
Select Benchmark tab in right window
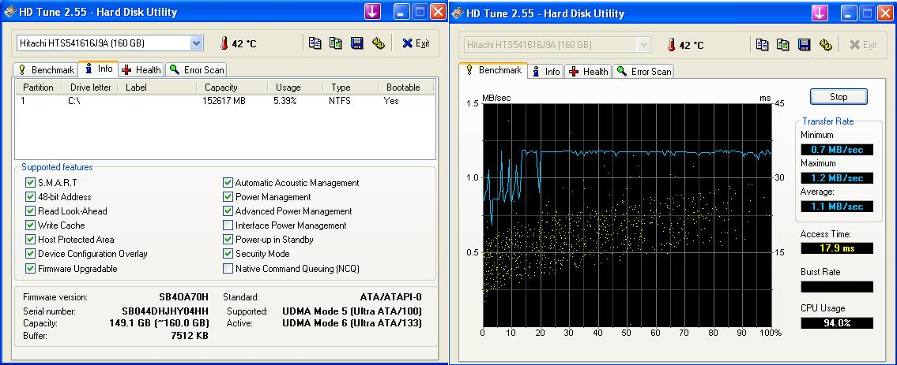tap(493, 70)
